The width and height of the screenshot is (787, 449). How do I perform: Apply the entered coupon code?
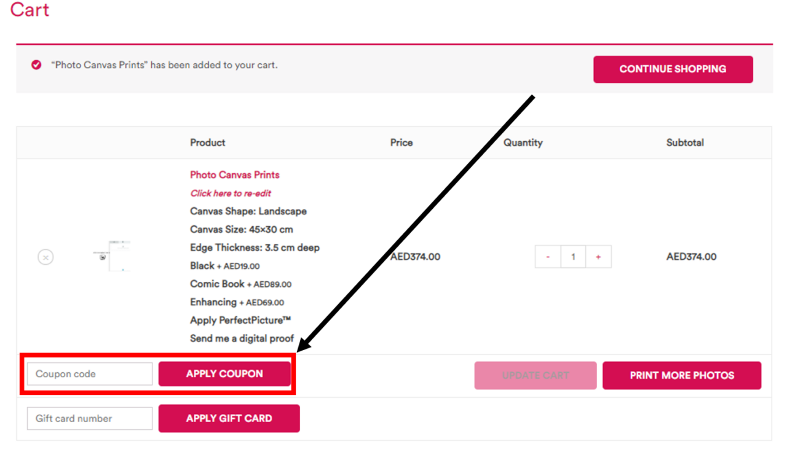(x=224, y=373)
